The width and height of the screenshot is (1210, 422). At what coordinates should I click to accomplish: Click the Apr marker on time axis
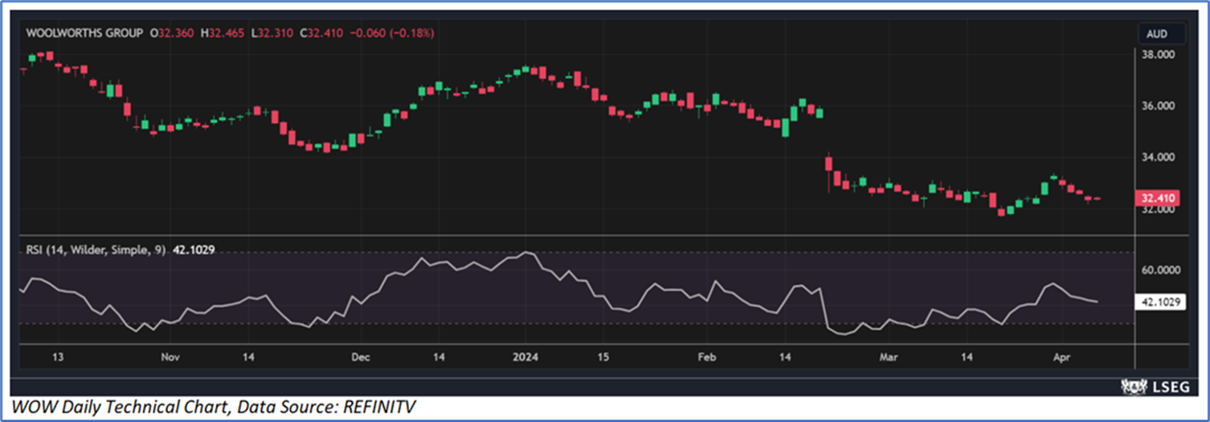pos(1061,356)
